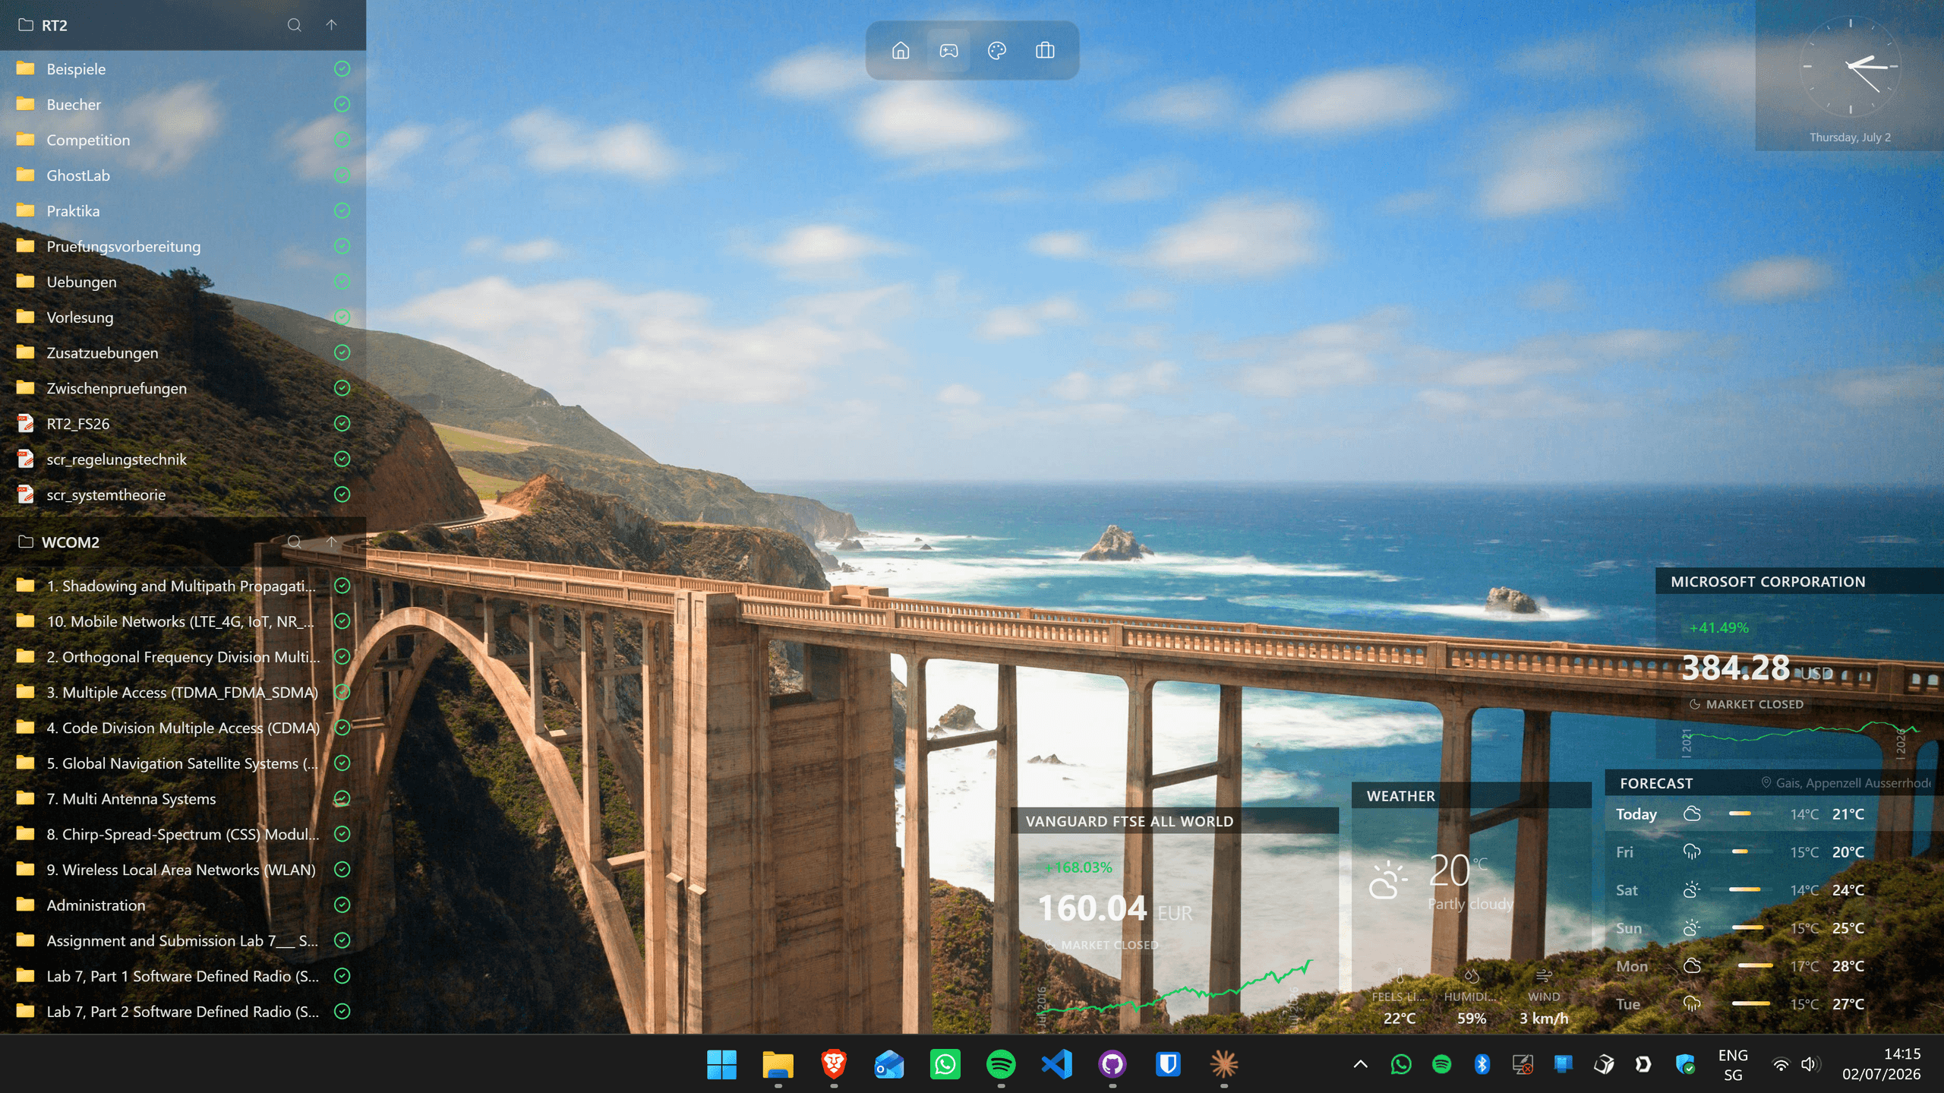
Task: Click the 384.28 USD Microsoft stock price
Action: click(x=1756, y=668)
